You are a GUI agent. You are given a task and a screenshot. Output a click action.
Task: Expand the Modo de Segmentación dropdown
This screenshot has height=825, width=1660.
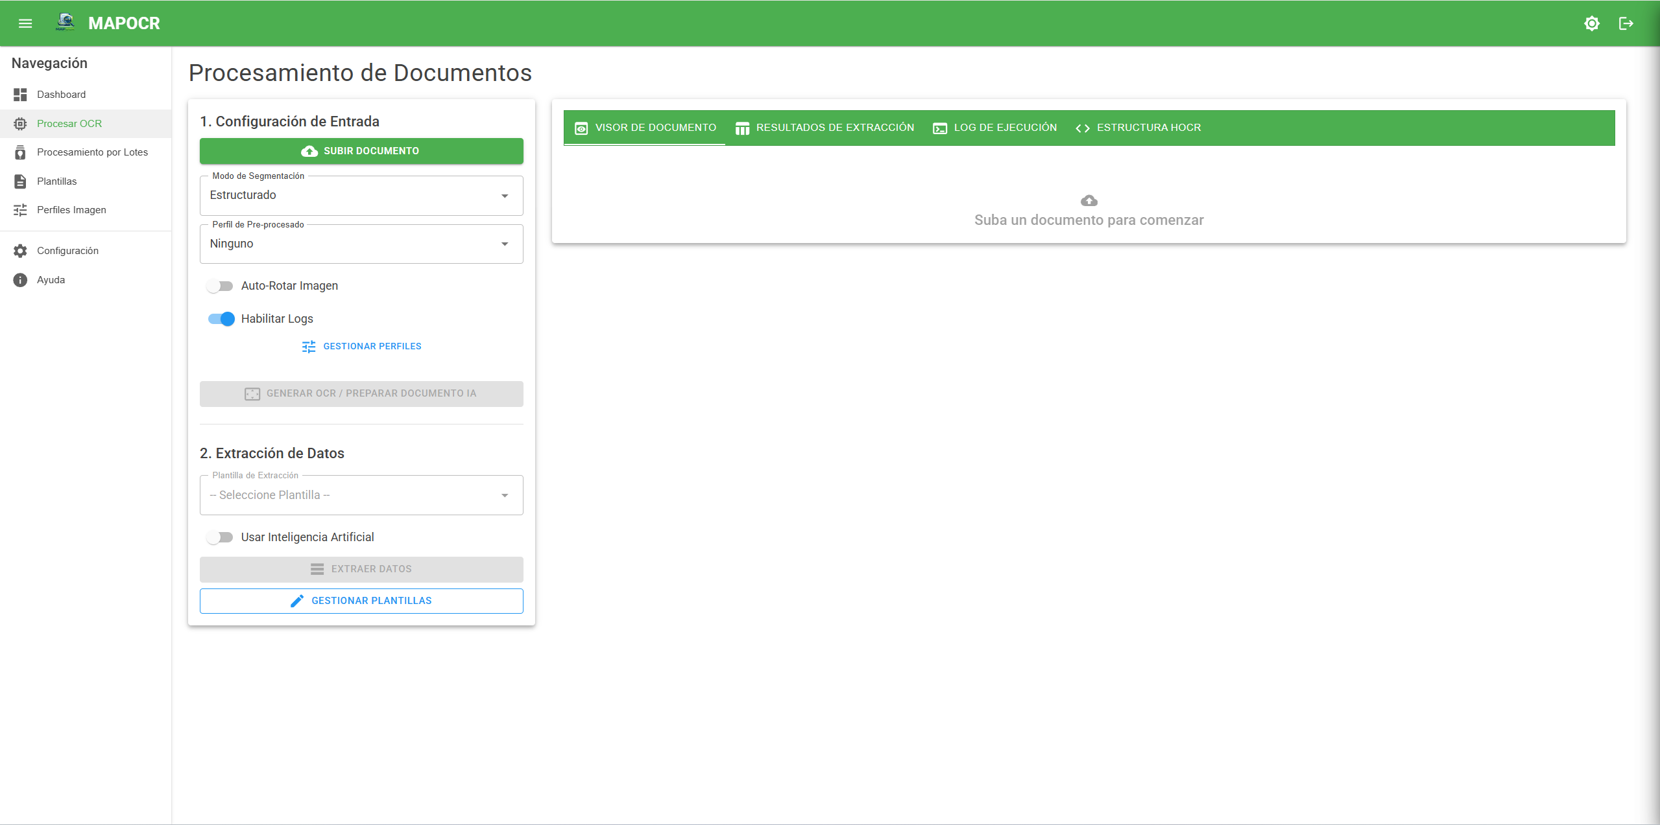[361, 196]
